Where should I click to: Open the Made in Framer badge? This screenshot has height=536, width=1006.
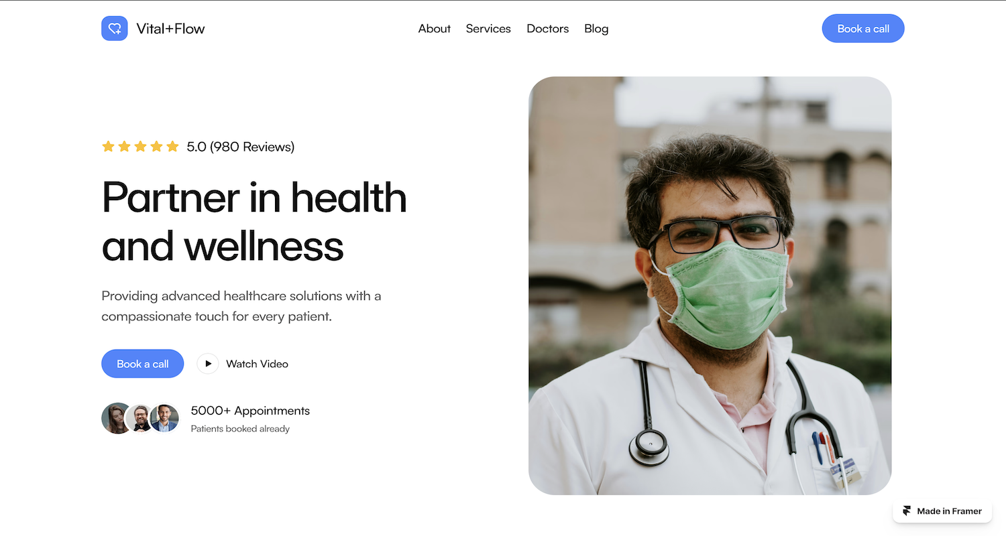coord(942,511)
